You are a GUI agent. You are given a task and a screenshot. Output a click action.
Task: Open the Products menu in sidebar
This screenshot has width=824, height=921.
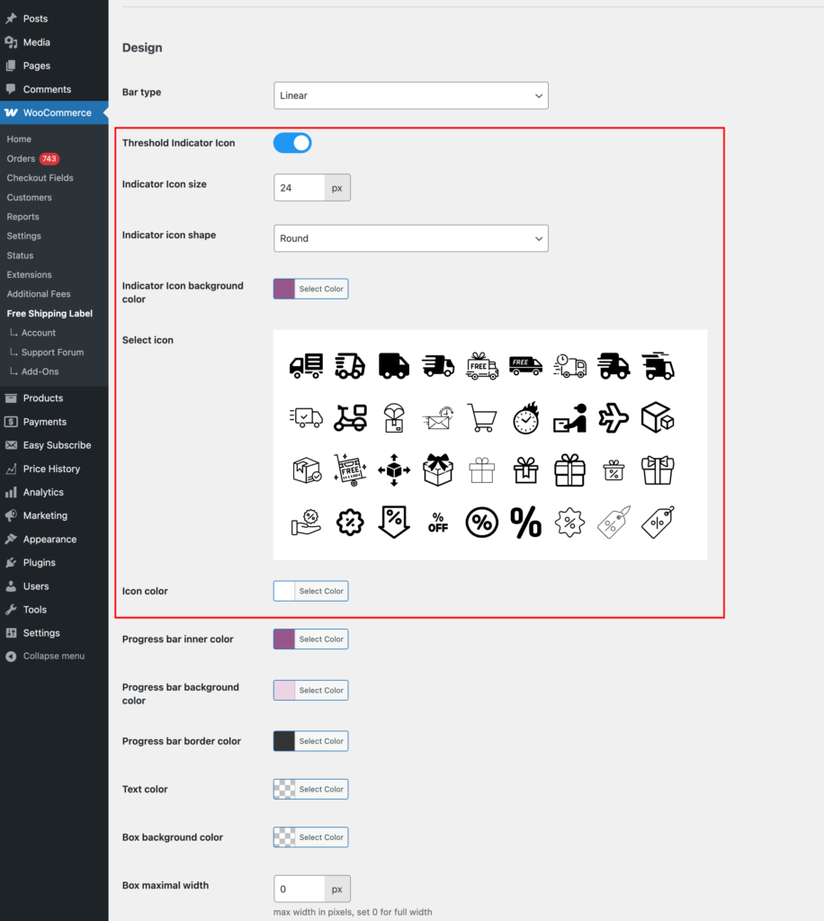pyautogui.click(x=42, y=398)
